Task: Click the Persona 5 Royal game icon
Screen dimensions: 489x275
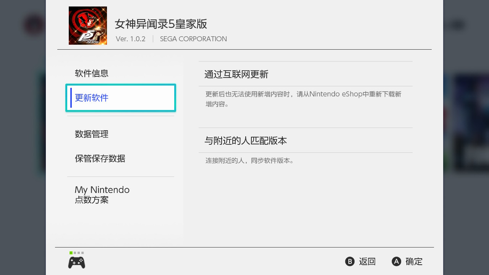Action: 88,26
